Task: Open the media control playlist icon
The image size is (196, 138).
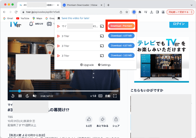Action: (x=146, y=12)
